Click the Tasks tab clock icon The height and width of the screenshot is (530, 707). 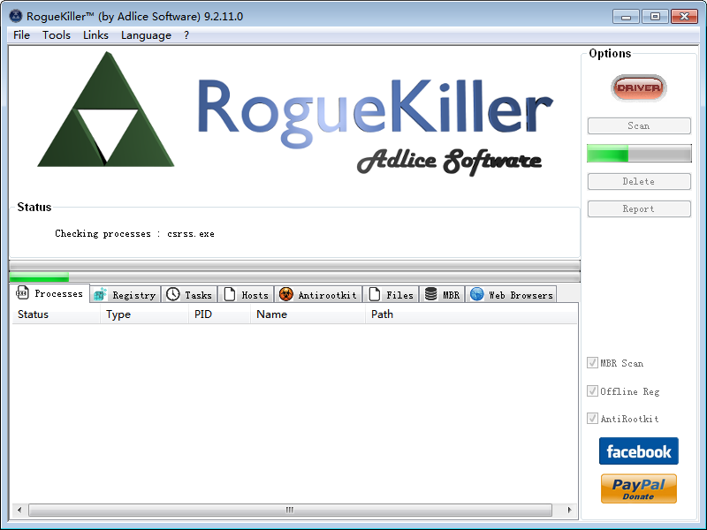[172, 294]
